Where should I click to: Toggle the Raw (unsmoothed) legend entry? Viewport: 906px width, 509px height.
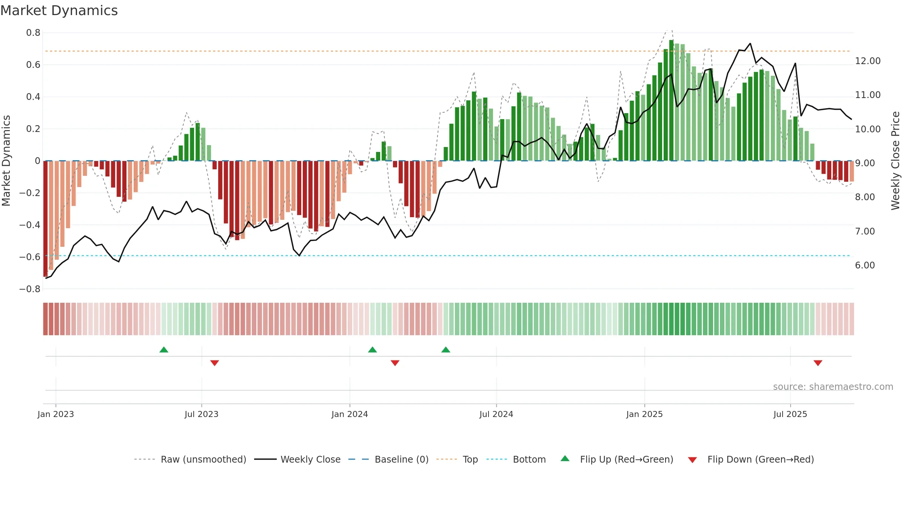(x=190, y=459)
